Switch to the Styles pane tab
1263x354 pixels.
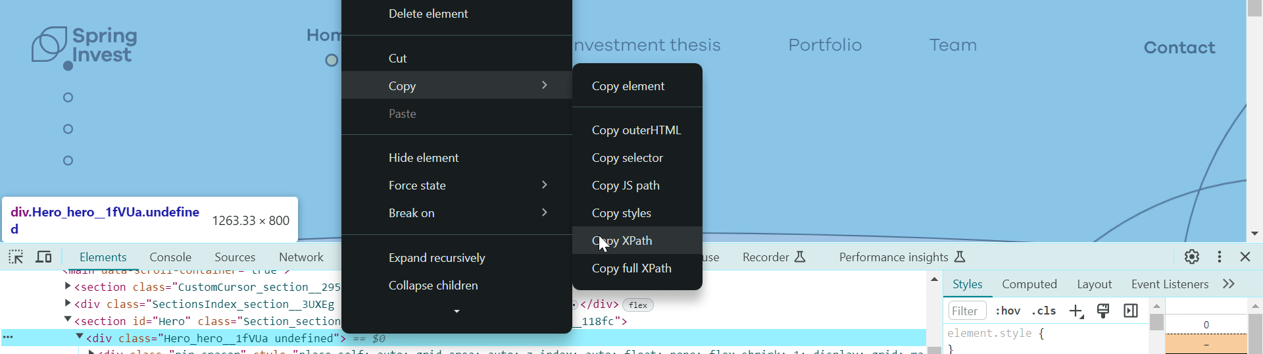(x=968, y=284)
